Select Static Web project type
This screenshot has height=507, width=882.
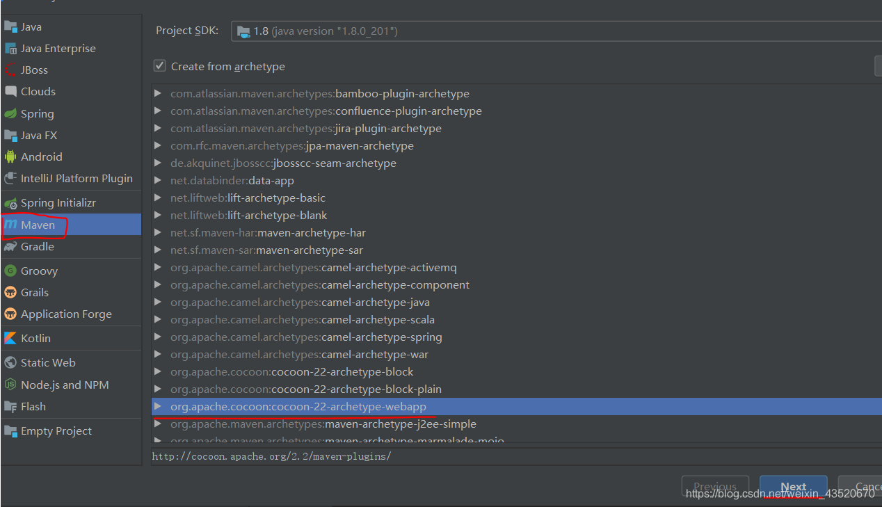coord(71,363)
